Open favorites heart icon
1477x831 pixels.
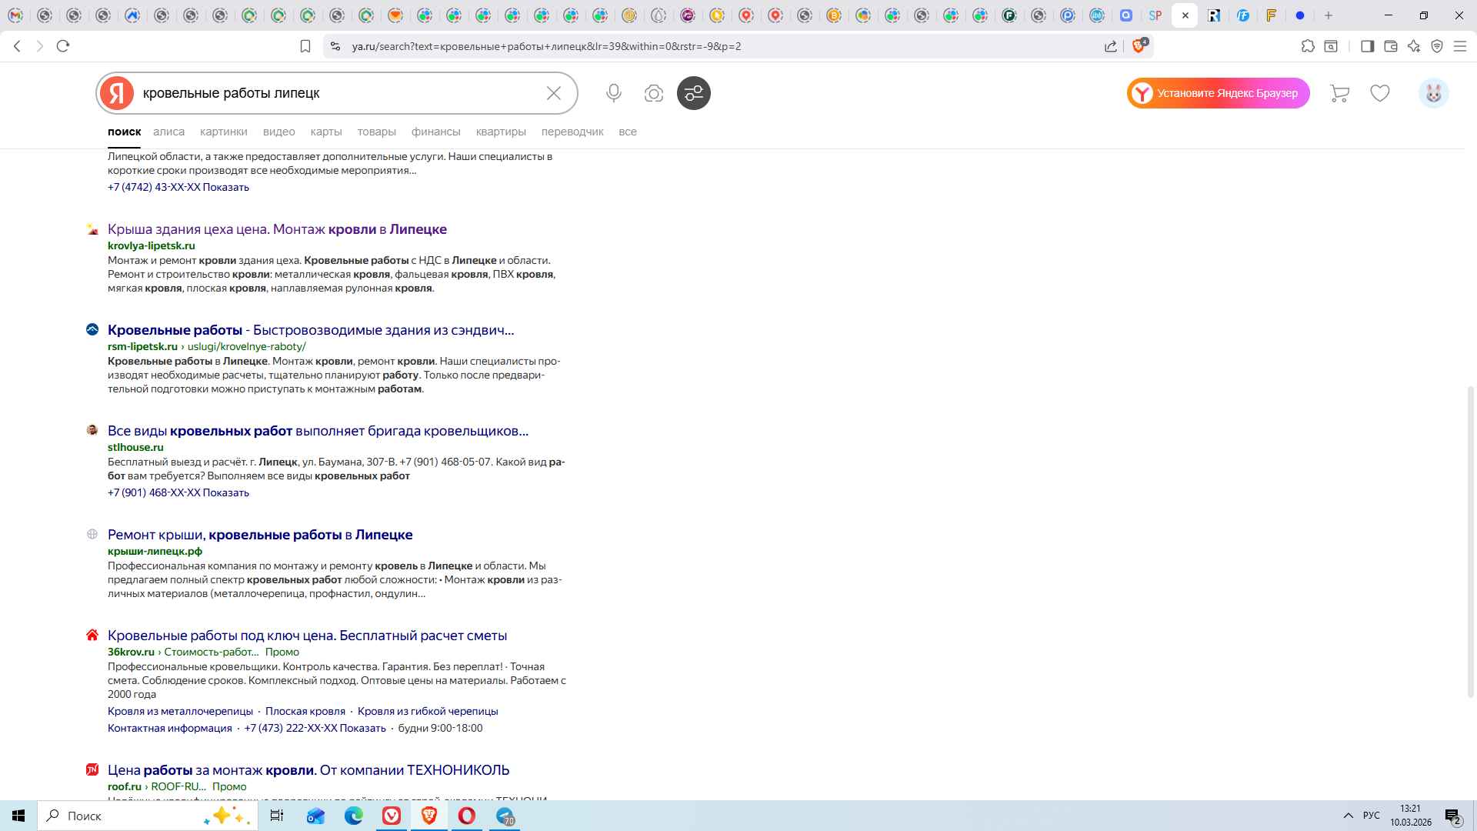click(x=1379, y=93)
